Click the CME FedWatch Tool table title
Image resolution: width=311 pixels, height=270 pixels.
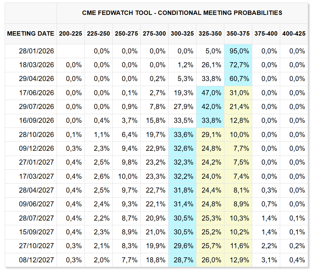[x=182, y=13]
